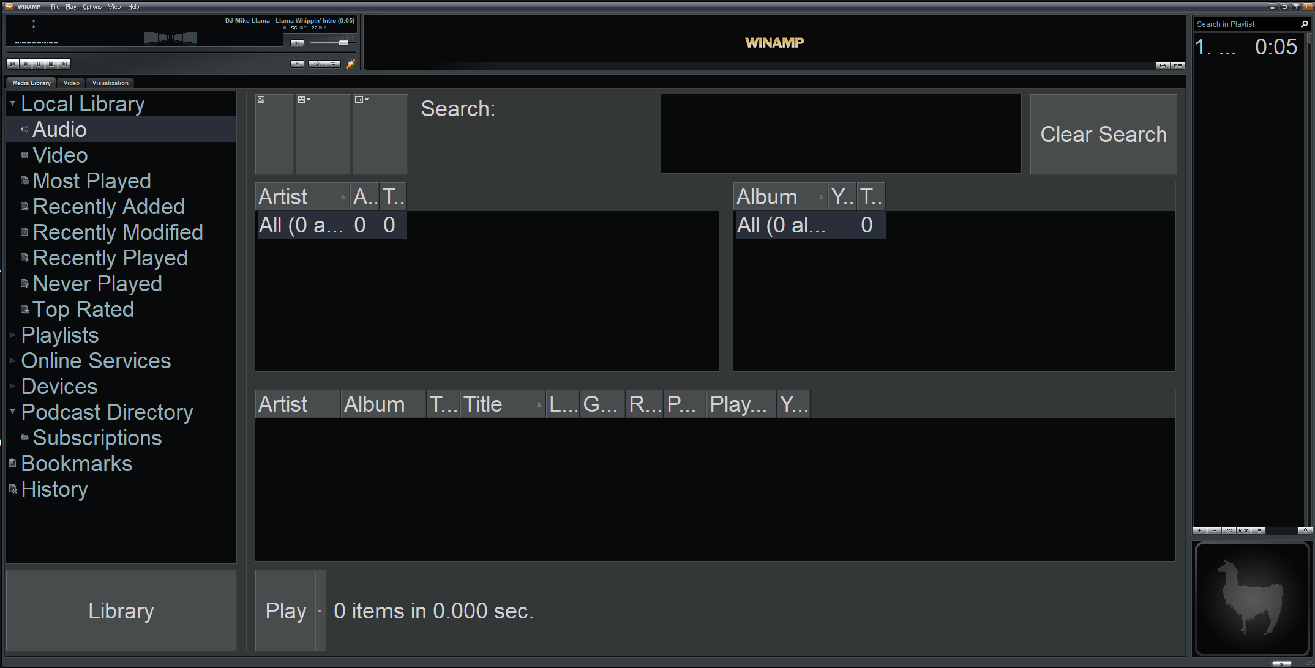Open the Top Rated view
The image size is (1315, 668).
click(83, 310)
